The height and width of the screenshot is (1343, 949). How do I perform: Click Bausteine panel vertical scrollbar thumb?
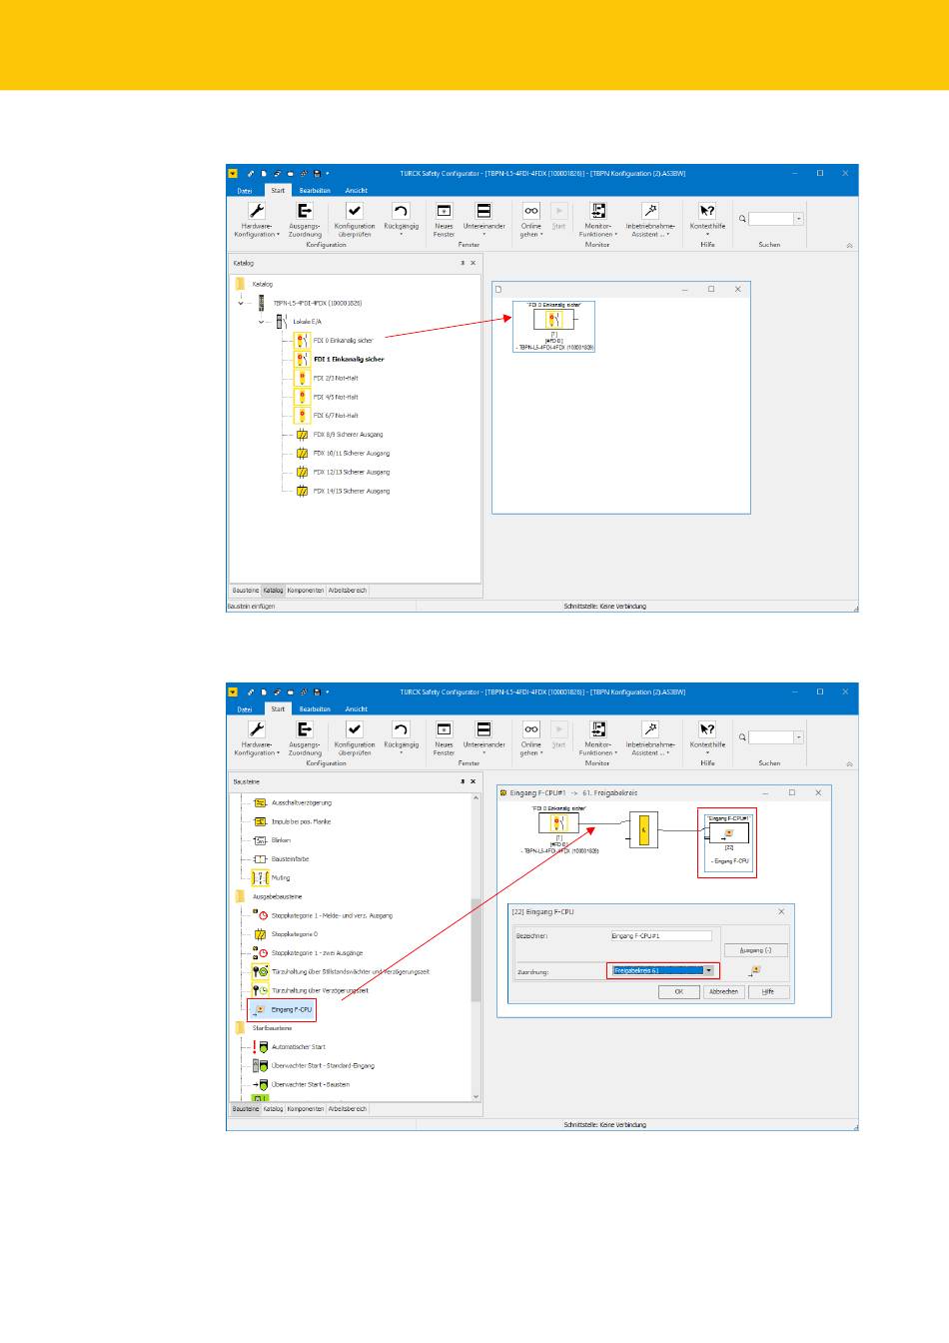coord(475,949)
